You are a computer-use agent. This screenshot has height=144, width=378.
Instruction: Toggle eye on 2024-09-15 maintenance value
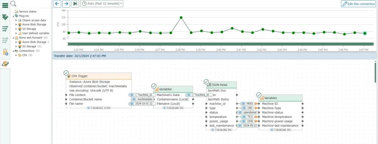[240, 125]
